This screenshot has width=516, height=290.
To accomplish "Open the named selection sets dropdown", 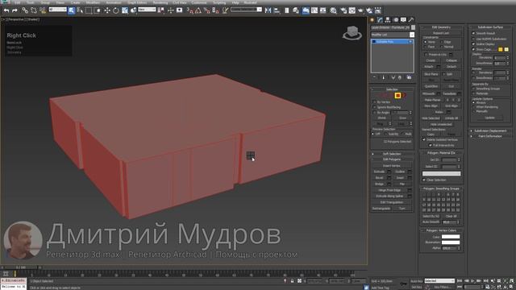I will (x=246, y=10).
